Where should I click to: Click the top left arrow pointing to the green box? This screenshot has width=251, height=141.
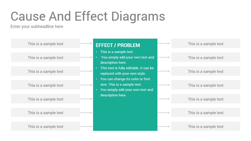point(87,44)
